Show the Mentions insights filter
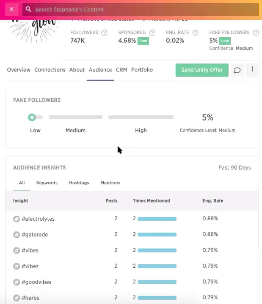This screenshot has height=304, width=262. [x=110, y=183]
